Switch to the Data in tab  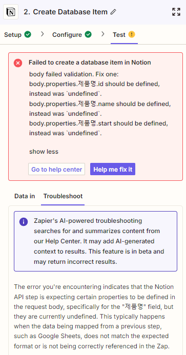coord(25,196)
